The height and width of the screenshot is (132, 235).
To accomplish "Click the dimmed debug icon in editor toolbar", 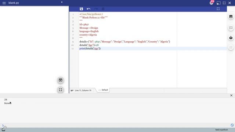I will click(103, 9).
